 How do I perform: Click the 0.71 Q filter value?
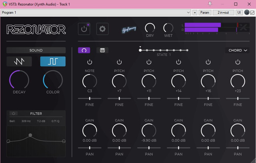(56, 121)
